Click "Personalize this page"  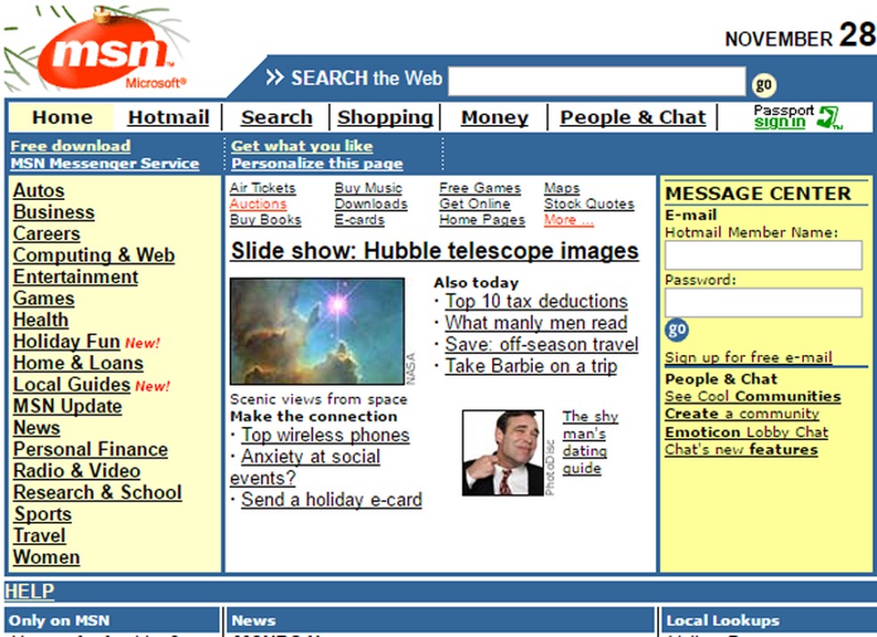pos(316,163)
